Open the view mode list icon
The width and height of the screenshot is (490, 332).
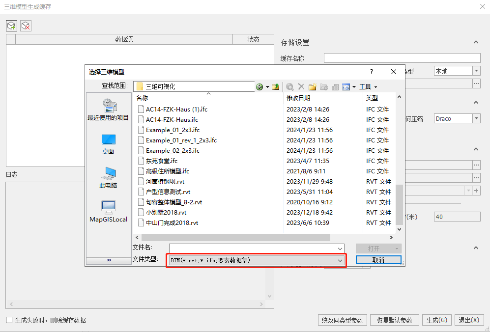click(x=346, y=87)
